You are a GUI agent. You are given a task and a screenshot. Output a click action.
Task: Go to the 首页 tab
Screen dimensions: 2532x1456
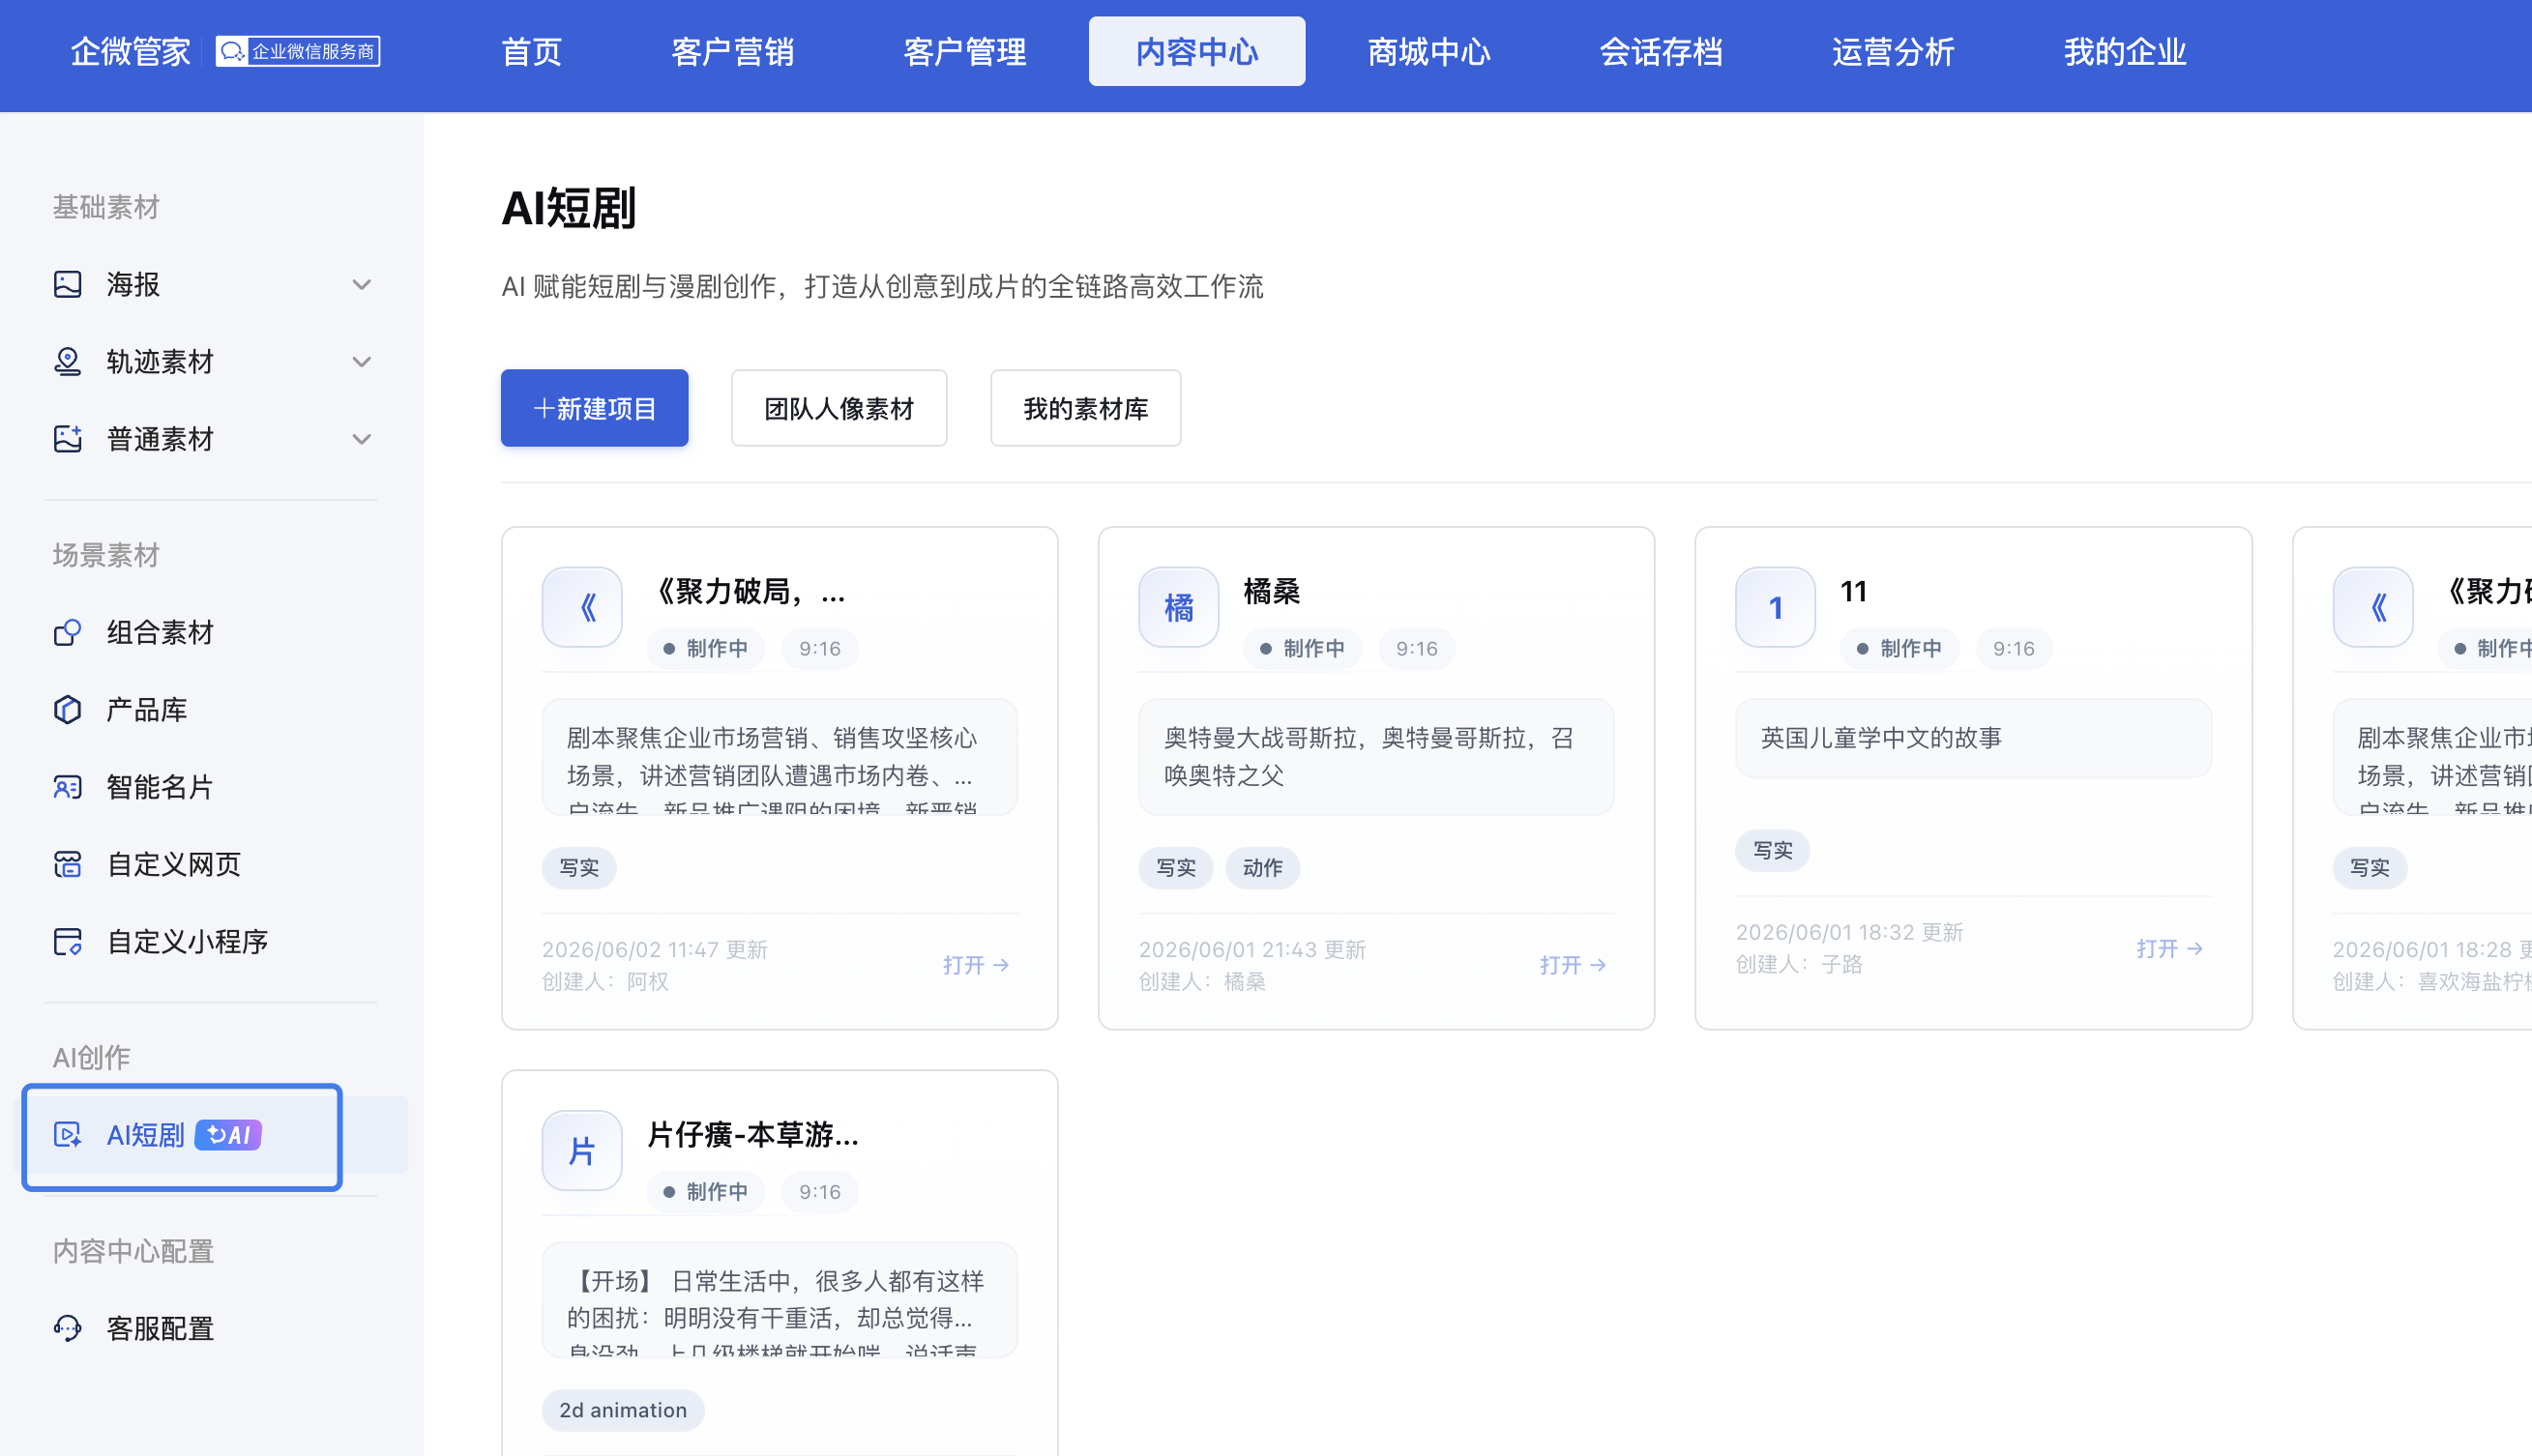531,52
